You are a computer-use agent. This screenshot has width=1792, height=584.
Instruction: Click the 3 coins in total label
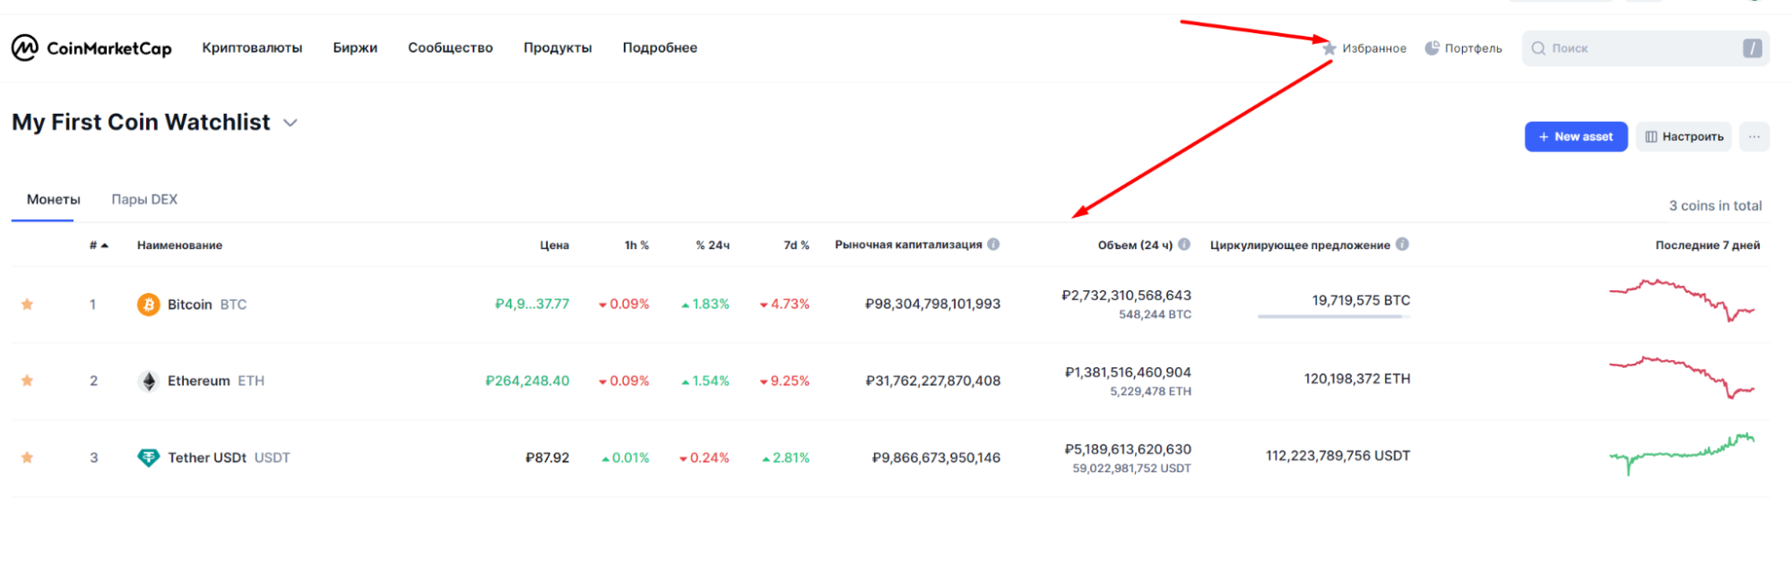(x=1715, y=206)
